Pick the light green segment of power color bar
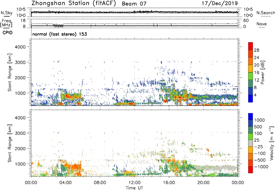Viewport: 275px width, 190px height. (251, 76)
